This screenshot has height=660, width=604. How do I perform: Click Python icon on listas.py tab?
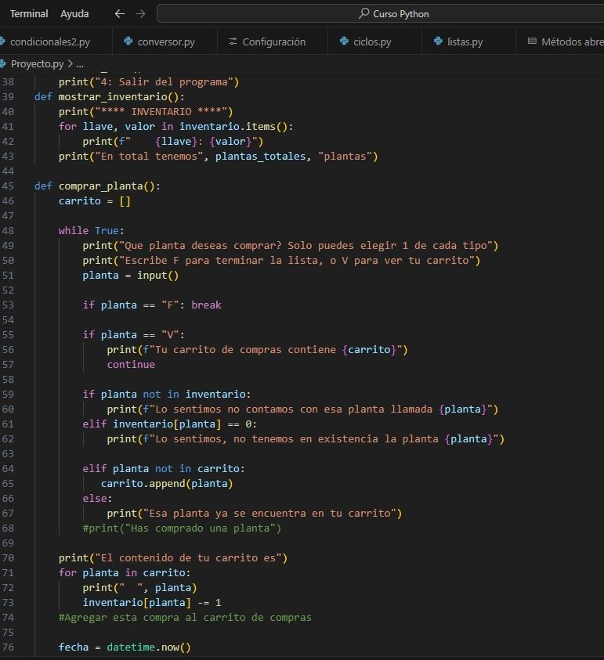point(438,41)
